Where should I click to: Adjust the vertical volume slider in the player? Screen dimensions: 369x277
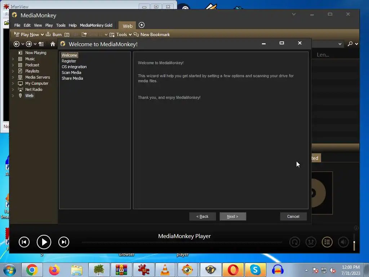pos(354,242)
